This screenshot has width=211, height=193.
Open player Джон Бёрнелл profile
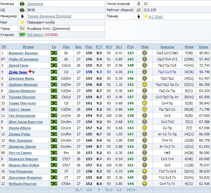(22, 91)
